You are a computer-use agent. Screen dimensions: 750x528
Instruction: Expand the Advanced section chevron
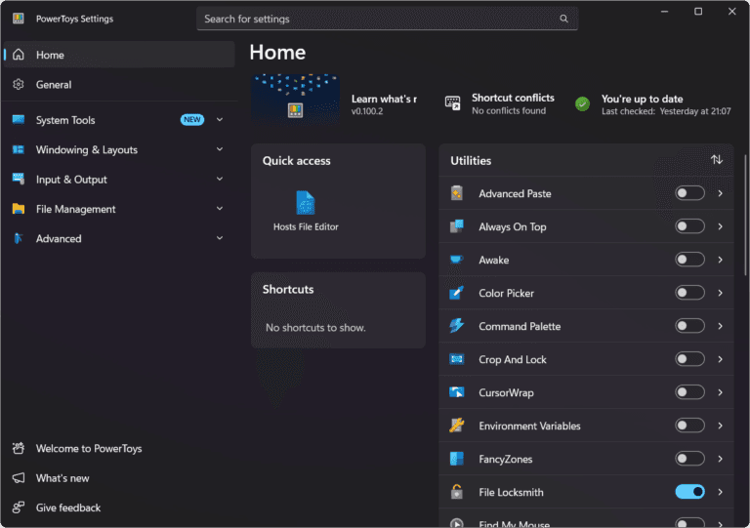coord(220,238)
